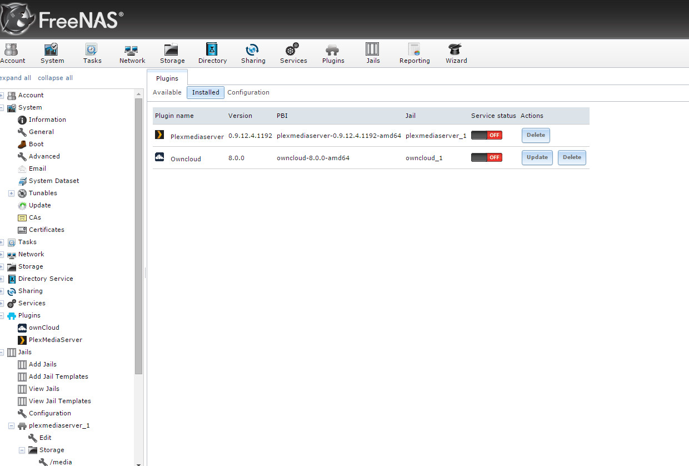Open Jails in the top toolbar

tap(373, 54)
